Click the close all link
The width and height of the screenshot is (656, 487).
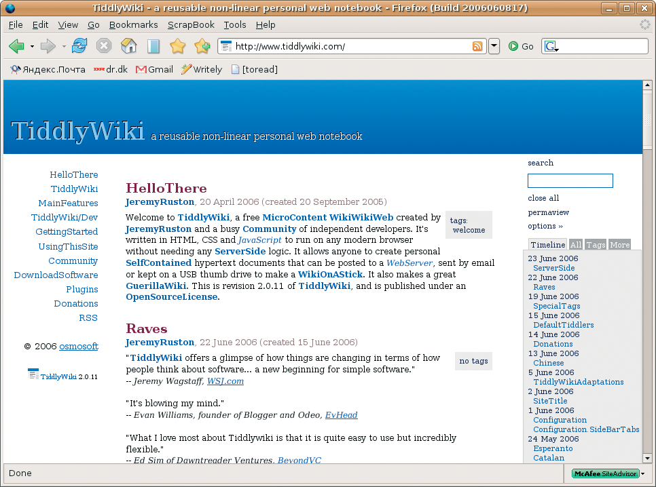pyautogui.click(x=543, y=198)
